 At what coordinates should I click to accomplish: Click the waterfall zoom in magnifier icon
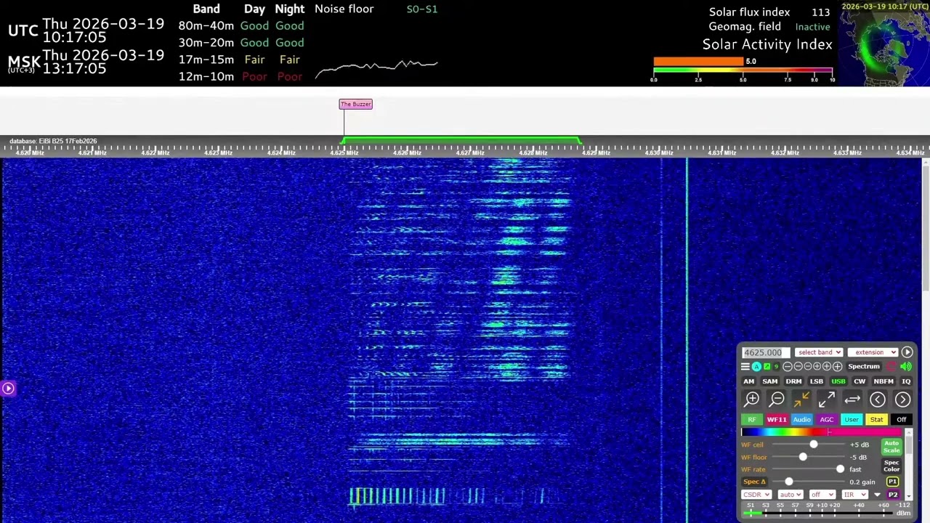click(x=752, y=399)
